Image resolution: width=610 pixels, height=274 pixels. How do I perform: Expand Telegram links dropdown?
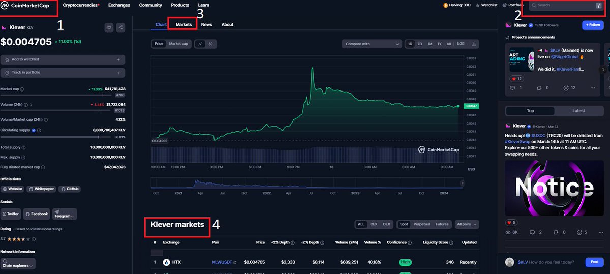click(65, 214)
